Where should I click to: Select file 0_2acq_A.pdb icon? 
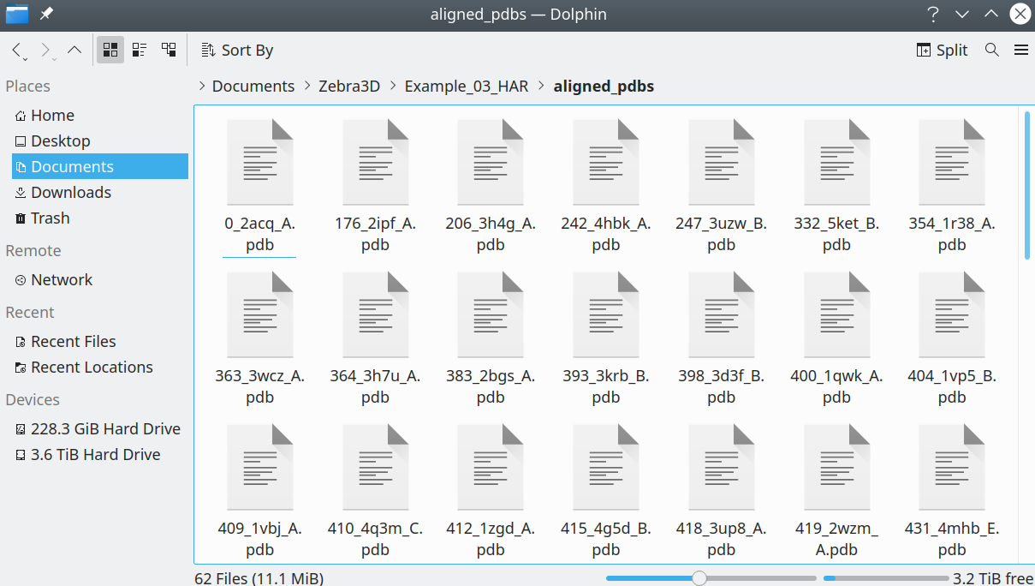260,162
